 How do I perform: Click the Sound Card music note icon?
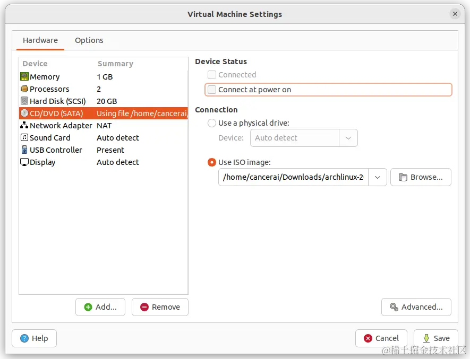[x=24, y=137]
